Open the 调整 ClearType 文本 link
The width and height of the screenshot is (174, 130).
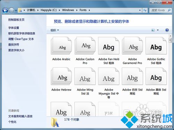pos(21,39)
